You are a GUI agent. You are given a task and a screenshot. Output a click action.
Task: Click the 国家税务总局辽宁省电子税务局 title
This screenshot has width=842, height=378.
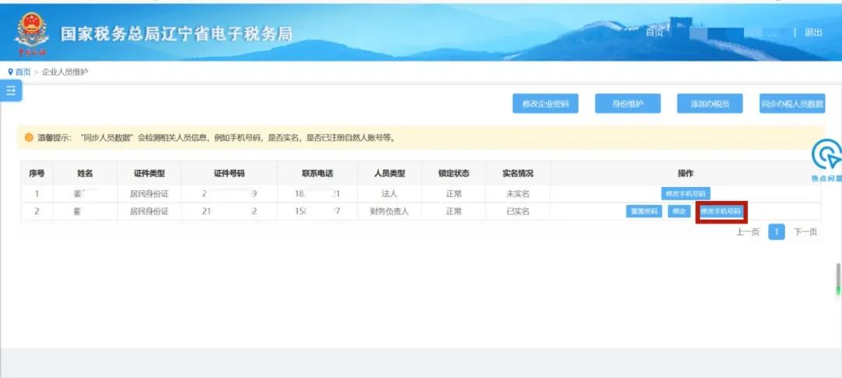(x=176, y=34)
